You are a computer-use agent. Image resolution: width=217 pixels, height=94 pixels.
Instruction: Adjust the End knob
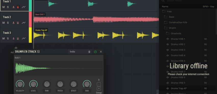click(x=87, y=84)
